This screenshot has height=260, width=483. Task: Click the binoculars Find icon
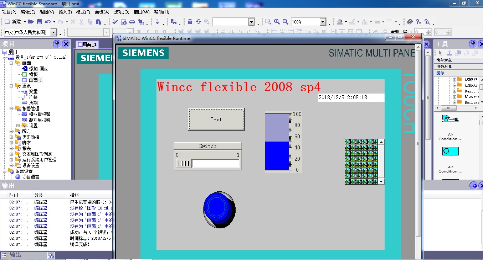[190, 22]
